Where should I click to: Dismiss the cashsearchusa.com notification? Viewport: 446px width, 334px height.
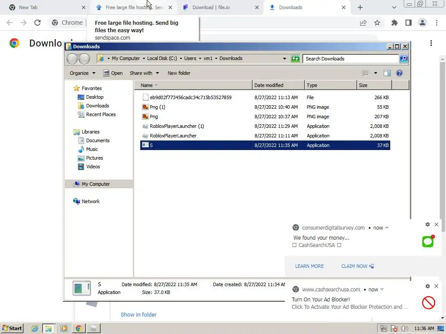(436, 286)
